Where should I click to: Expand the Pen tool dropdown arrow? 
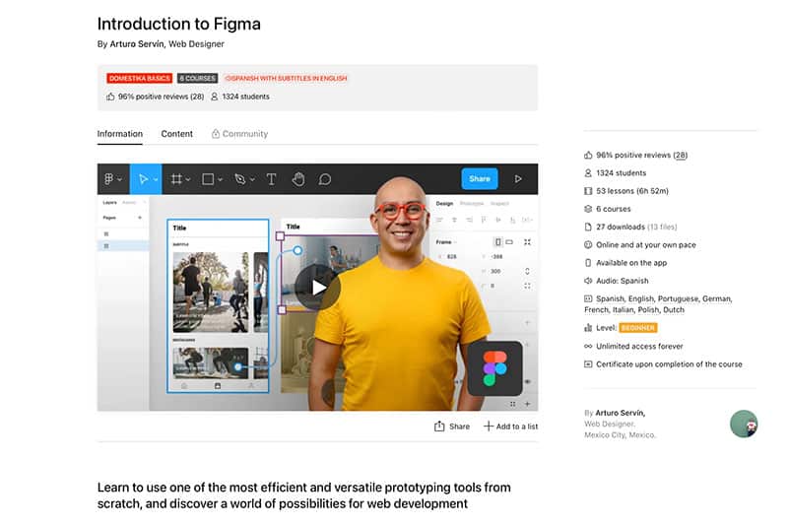tap(252, 179)
